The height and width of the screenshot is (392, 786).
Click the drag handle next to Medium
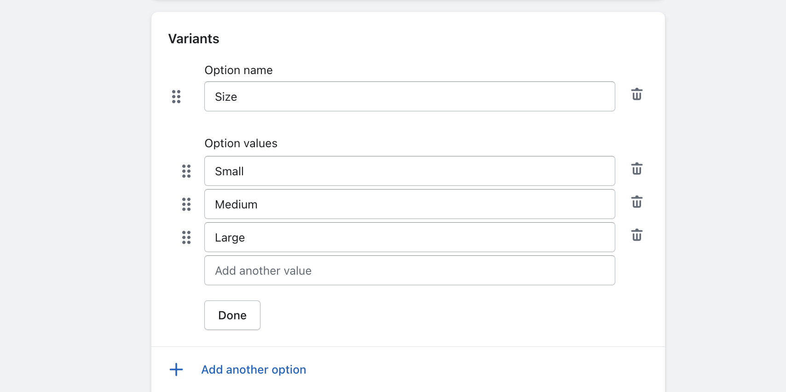(186, 204)
